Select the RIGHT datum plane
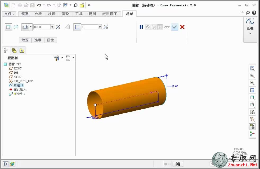Viewport: 260px width, 169px height. click(15, 68)
